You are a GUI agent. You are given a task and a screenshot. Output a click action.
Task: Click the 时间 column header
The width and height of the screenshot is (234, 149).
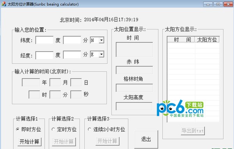pos(181,40)
